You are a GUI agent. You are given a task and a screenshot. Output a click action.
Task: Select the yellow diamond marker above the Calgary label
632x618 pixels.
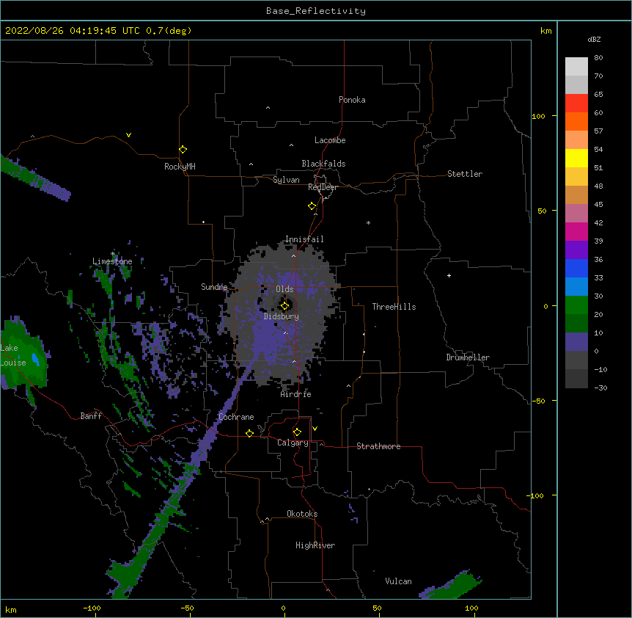(x=297, y=432)
